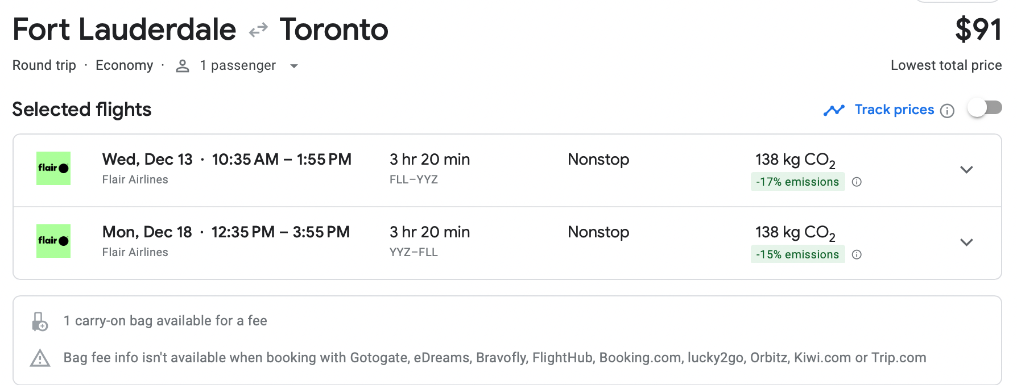
Task: Click the -15% emissions badge
Action: coord(797,254)
